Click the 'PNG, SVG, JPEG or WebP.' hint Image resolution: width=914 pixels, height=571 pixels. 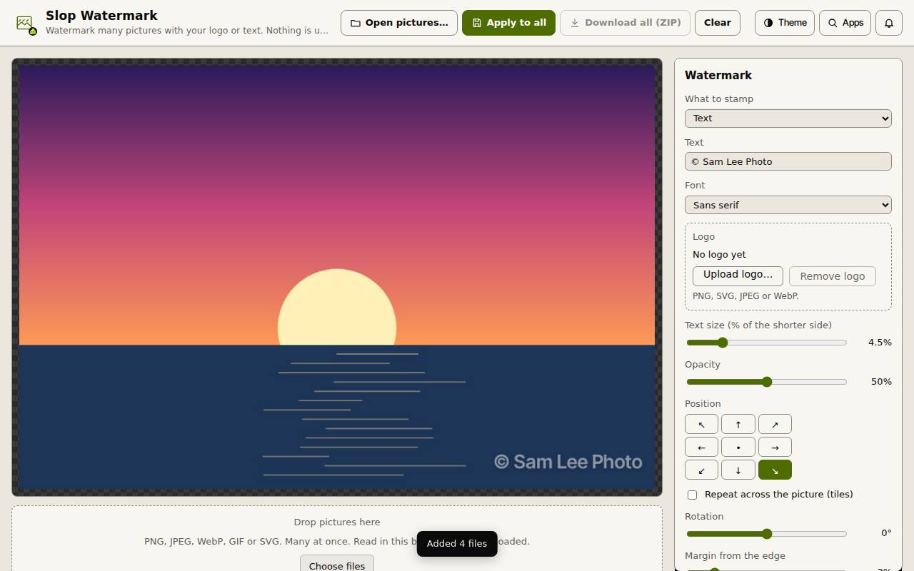[745, 296]
